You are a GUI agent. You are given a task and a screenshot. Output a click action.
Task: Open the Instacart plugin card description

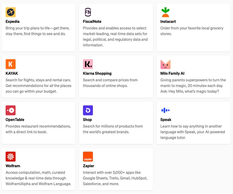tap(192, 31)
